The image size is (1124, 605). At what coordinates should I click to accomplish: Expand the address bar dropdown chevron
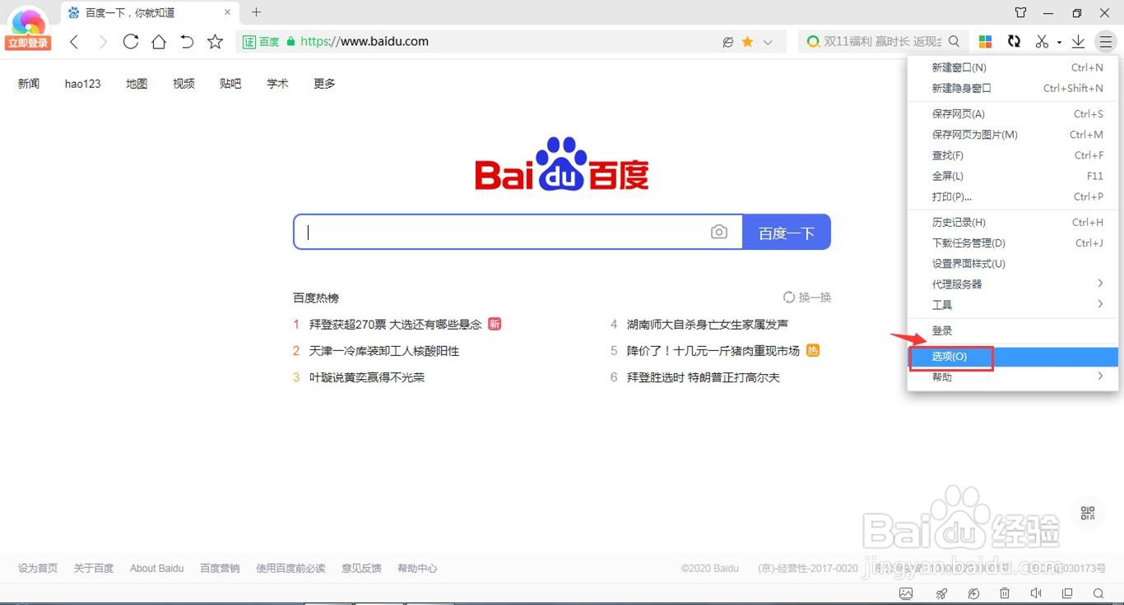(769, 42)
